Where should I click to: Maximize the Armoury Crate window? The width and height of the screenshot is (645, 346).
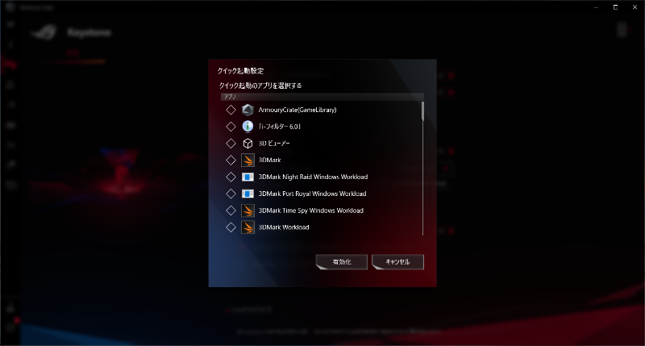615,7
